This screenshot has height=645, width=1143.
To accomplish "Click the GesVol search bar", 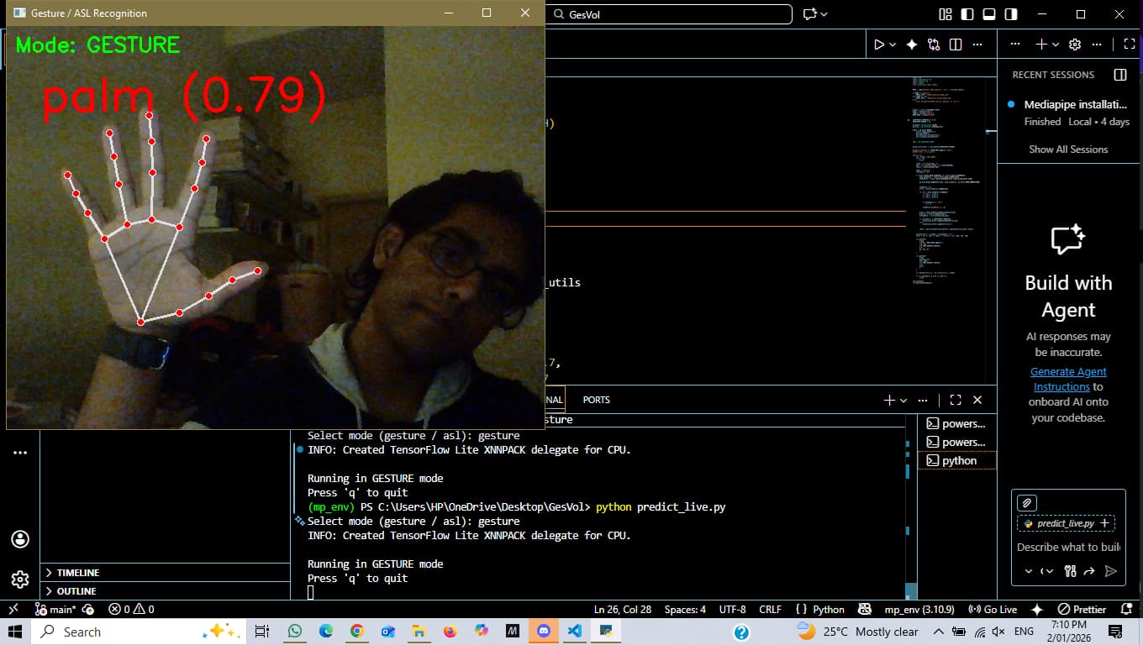I will click(x=669, y=14).
